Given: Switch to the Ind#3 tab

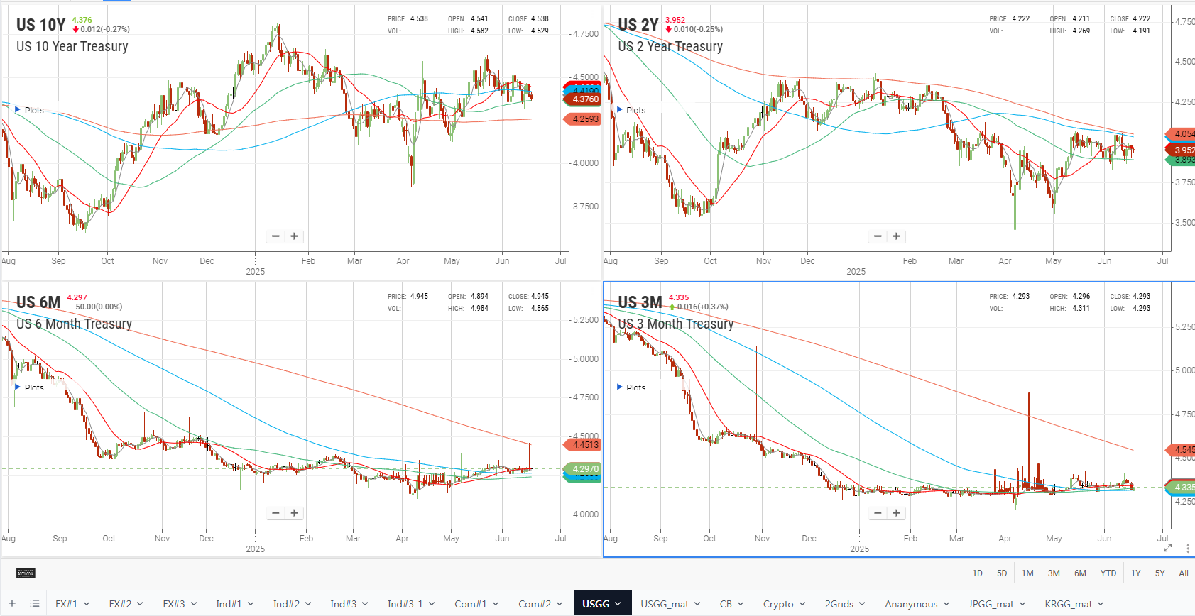Looking at the screenshot, I should [343, 604].
